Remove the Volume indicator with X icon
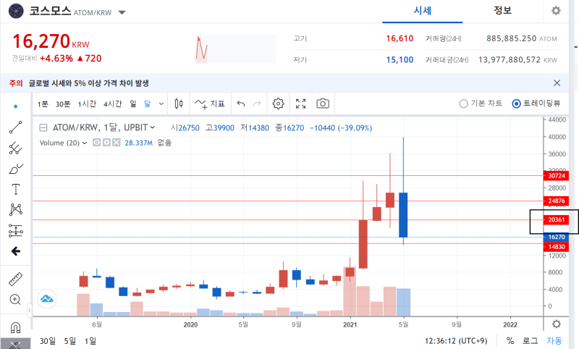Viewport: 579px width, 349px height. pyautogui.click(x=117, y=143)
